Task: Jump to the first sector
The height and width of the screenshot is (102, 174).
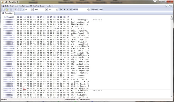Action: (x=61, y=9)
